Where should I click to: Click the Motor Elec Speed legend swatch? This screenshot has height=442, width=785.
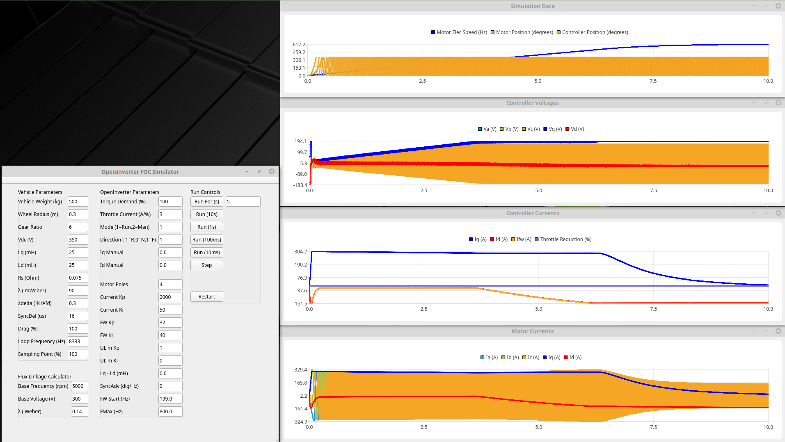click(x=433, y=32)
